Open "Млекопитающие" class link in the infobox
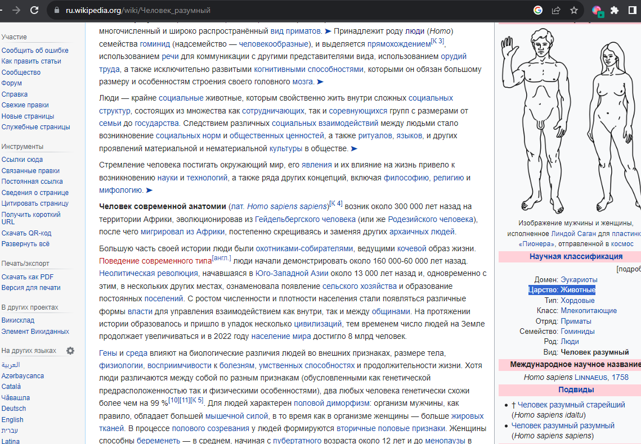This screenshot has width=641, height=444. [589, 311]
